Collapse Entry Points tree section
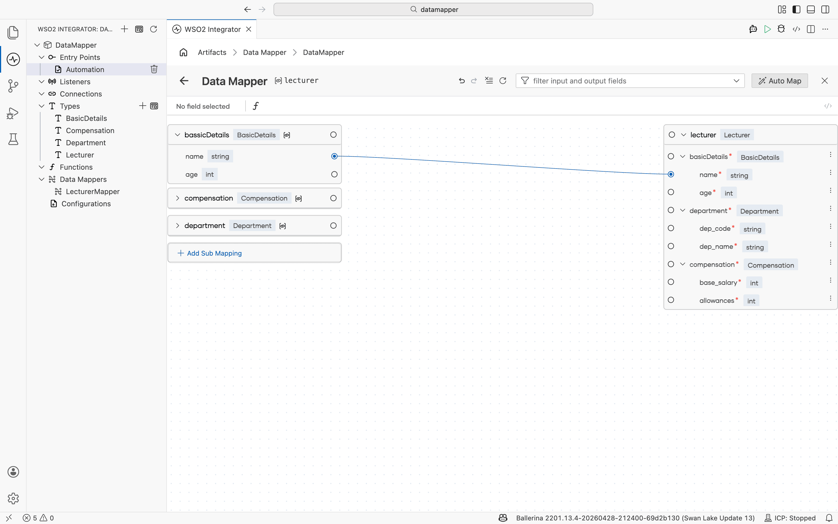838x524 pixels. pos(42,57)
